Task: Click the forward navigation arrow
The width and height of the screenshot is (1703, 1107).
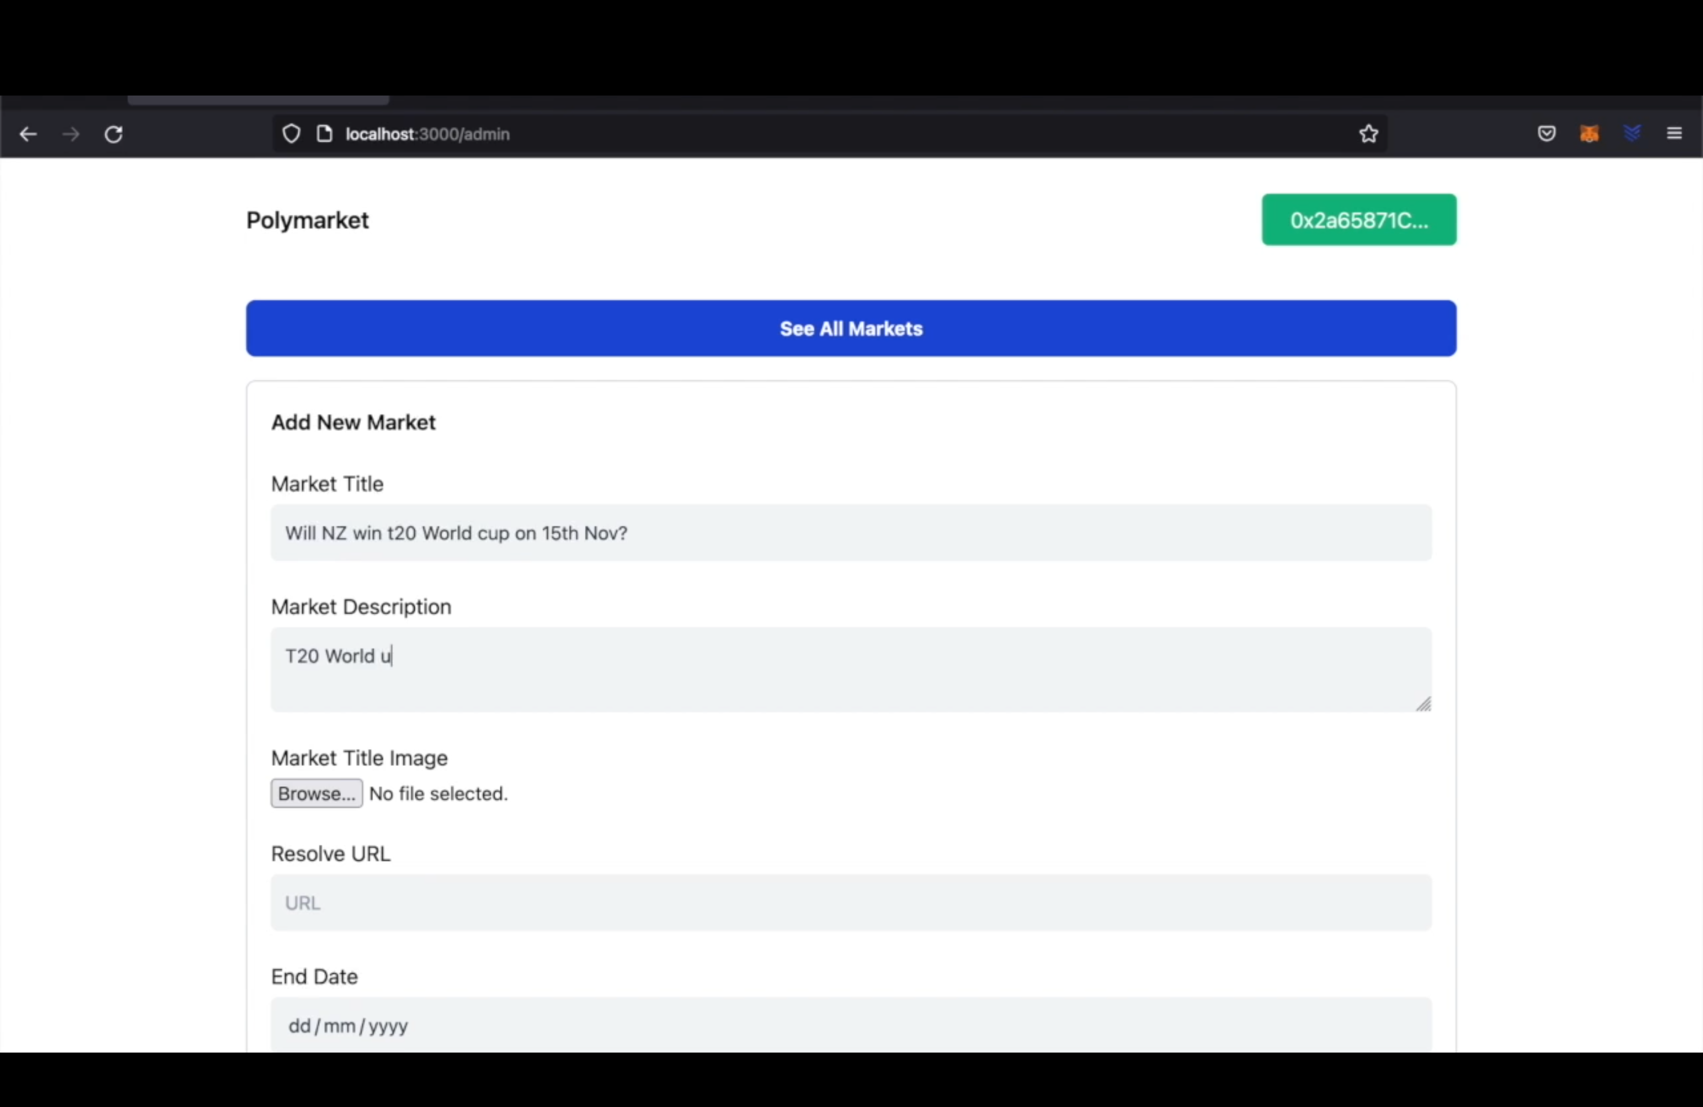Action: click(70, 134)
